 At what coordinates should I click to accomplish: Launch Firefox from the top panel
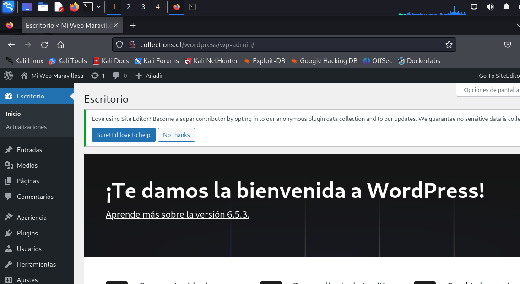pos(74,7)
